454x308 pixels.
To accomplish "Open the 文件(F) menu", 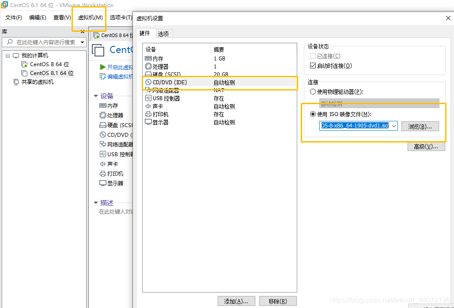I will (x=13, y=18).
